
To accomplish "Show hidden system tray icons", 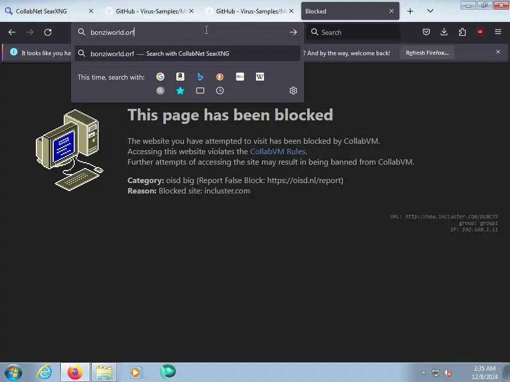I will (423, 373).
